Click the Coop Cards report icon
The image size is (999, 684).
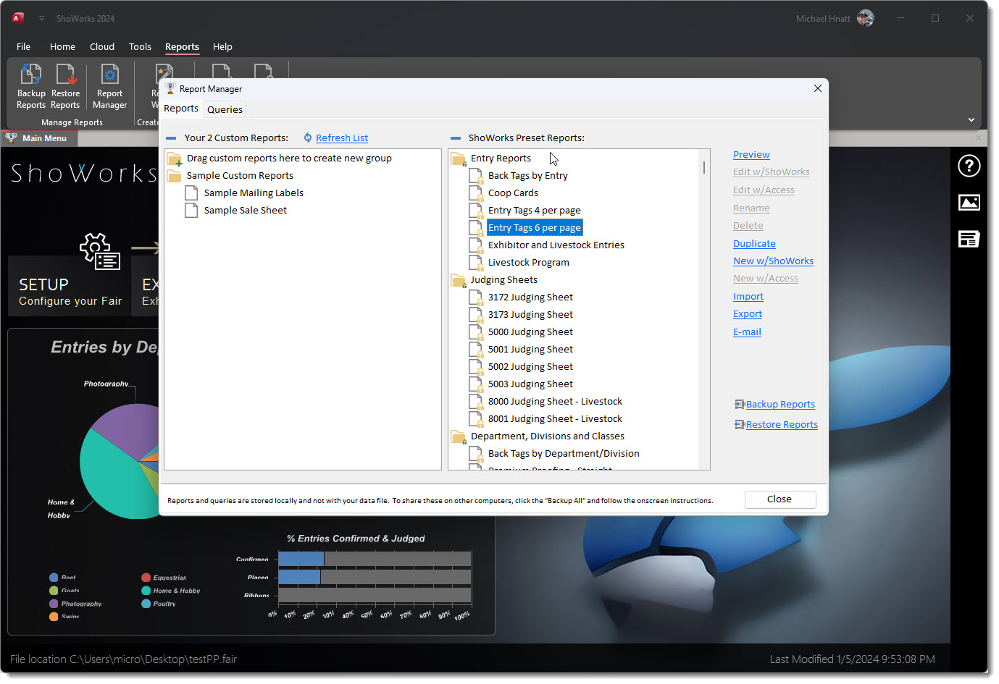476,193
